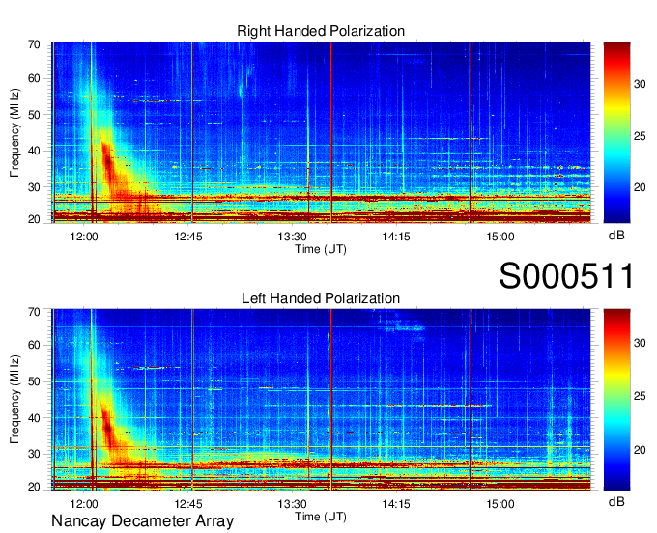Click the 14:15 tick under Right Handed plot
Image resolution: width=657 pixels, height=533 pixels.
pyautogui.click(x=396, y=237)
